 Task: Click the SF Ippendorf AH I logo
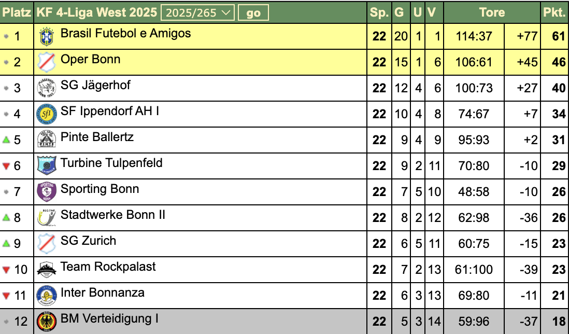(x=47, y=114)
